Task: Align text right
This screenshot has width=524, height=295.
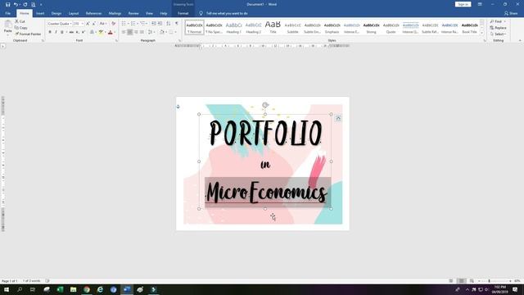Action: [136, 32]
